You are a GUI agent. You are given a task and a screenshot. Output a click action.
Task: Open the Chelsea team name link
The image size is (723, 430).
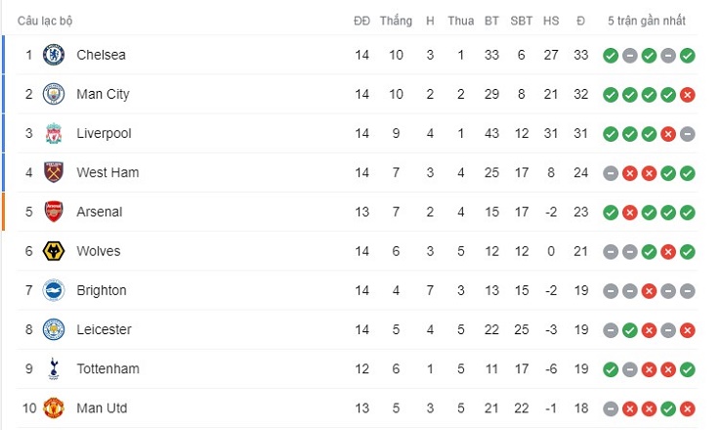point(101,55)
